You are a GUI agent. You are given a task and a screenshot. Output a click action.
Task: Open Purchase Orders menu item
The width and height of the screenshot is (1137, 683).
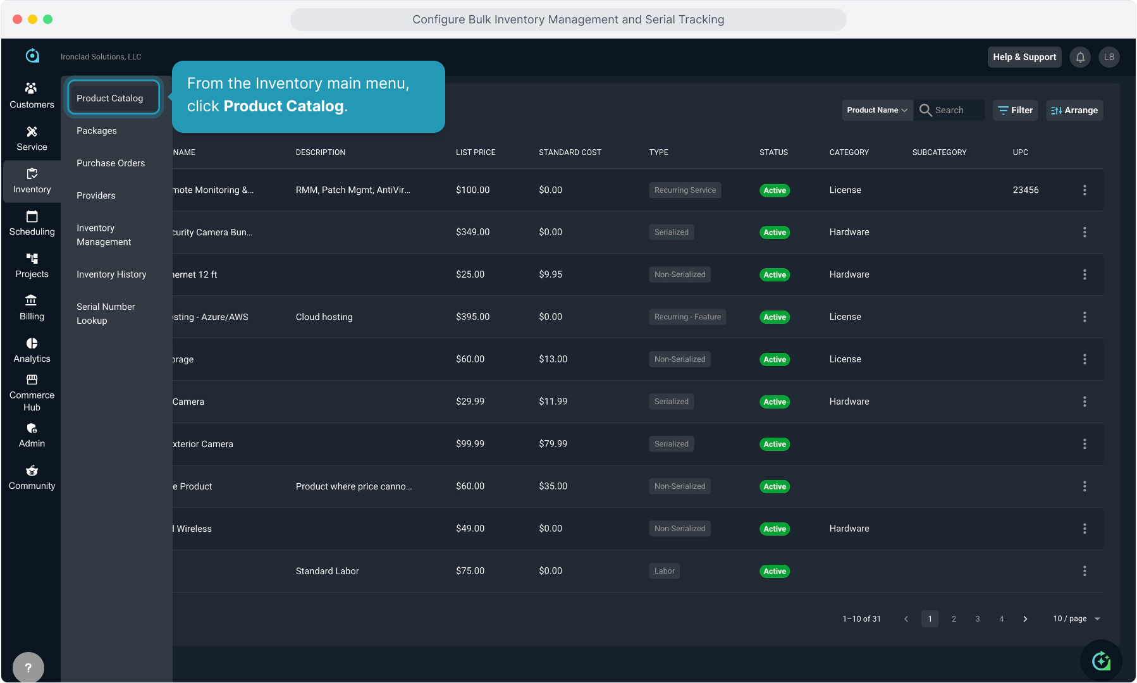click(111, 163)
